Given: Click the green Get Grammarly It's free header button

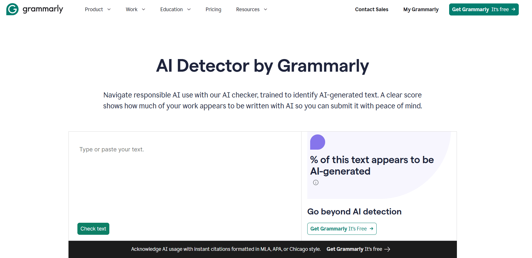Looking at the screenshot, I should click(x=484, y=9).
